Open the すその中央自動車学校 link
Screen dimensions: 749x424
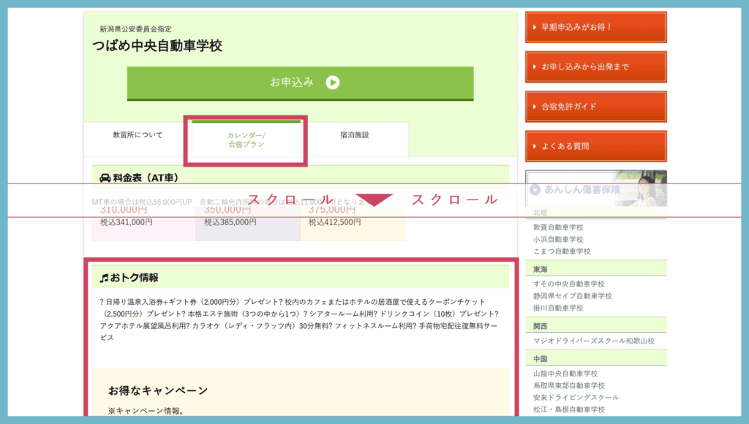coord(569,284)
